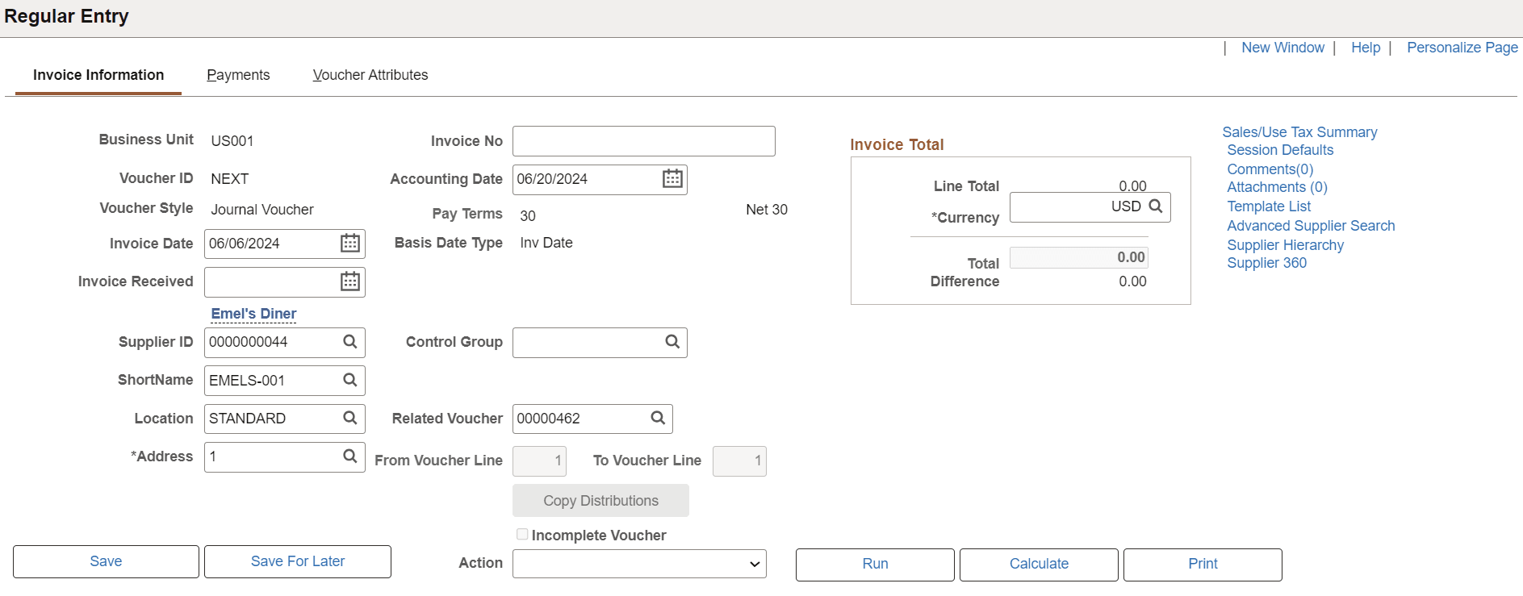
Task: Click the Total amount 0.00 field
Action: (x=1079, y=257)
